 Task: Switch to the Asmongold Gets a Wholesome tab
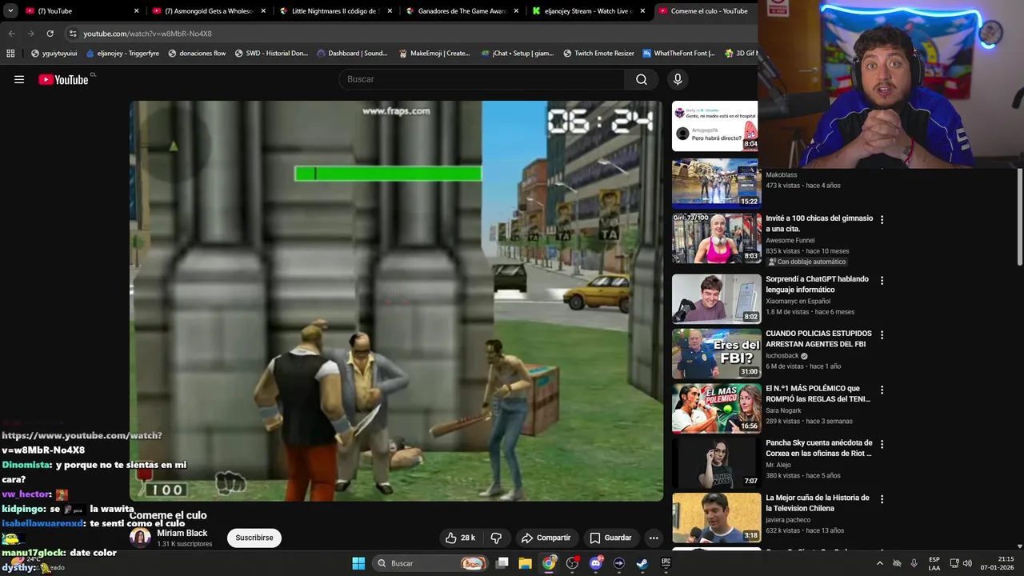208,11
